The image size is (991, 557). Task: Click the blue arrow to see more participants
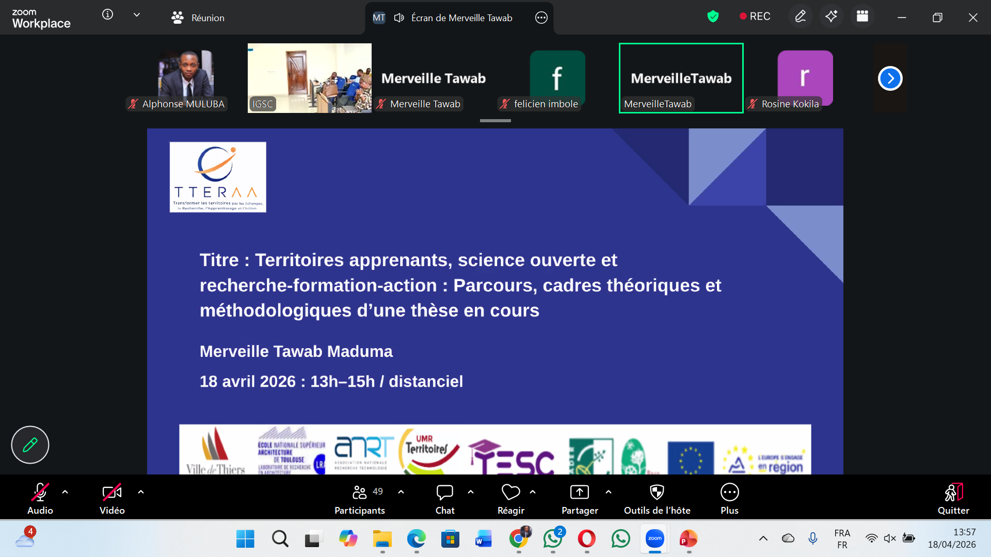[889, 78]
